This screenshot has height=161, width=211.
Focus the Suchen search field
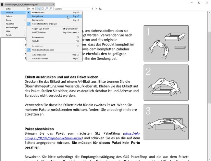tap(76, 9)
